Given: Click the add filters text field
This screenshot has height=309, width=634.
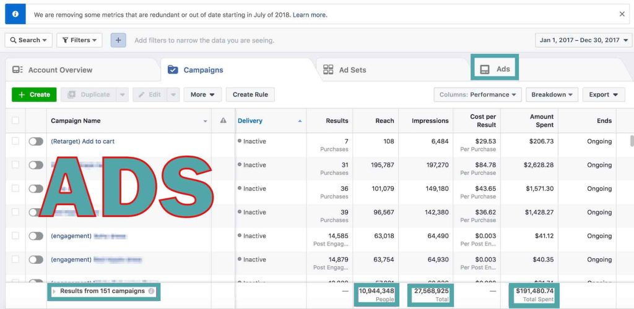Looking at the screenshot, I should [x=204, y=40].
